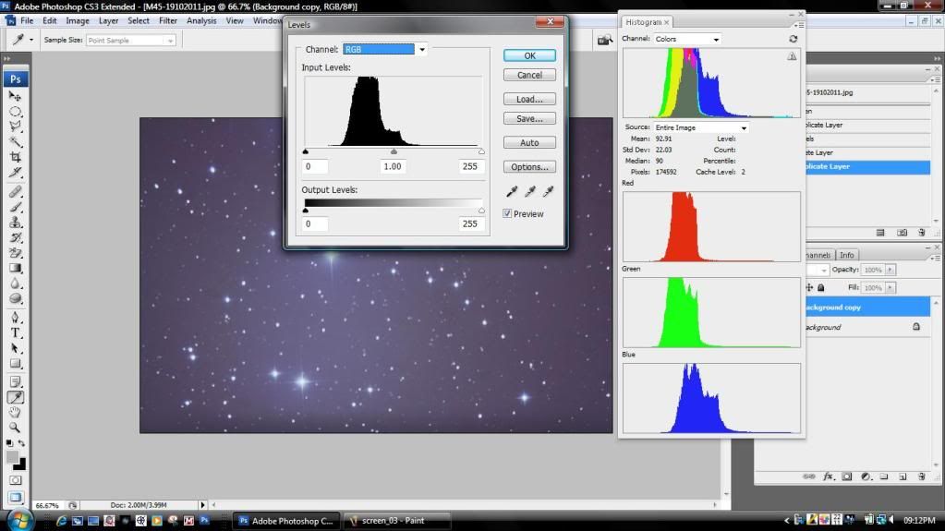Select the Zoom tool

[15, 428]
